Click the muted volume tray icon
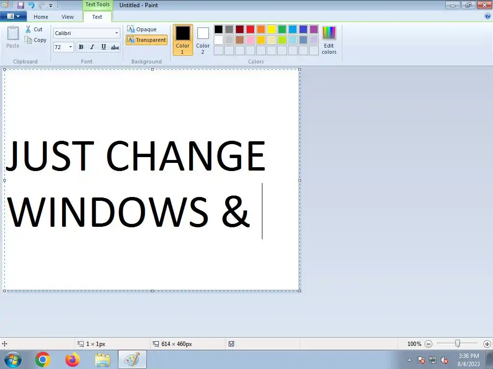 click(x=444, y=360)
